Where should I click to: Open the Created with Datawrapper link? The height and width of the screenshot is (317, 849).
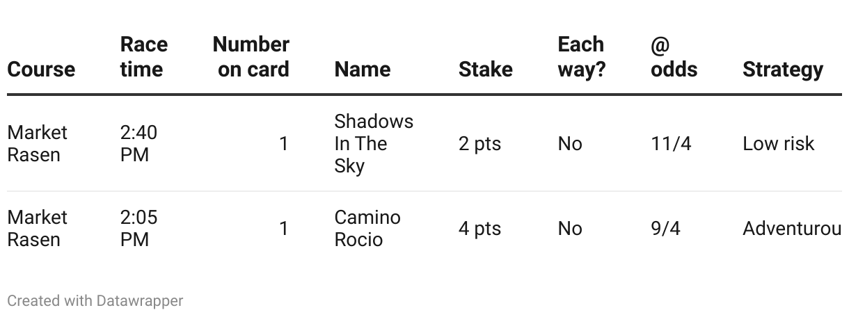(95, 301)
